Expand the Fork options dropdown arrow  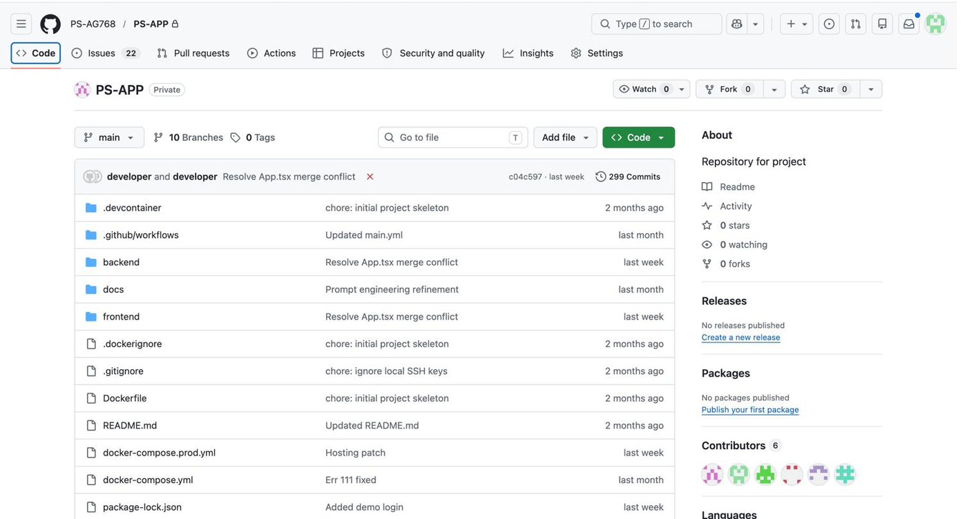[x=774, y=89]
